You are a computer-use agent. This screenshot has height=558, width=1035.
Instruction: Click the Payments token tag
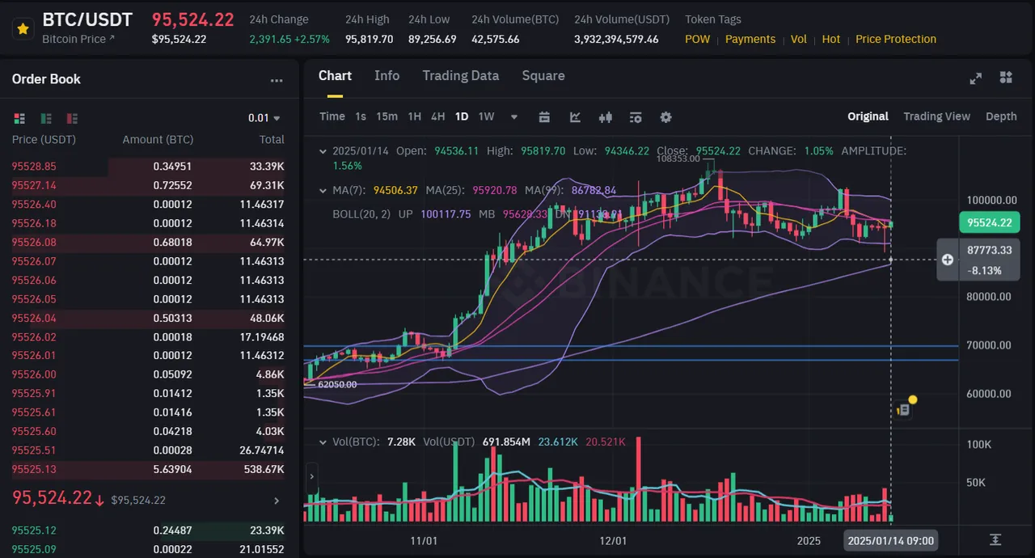point(750,39)
